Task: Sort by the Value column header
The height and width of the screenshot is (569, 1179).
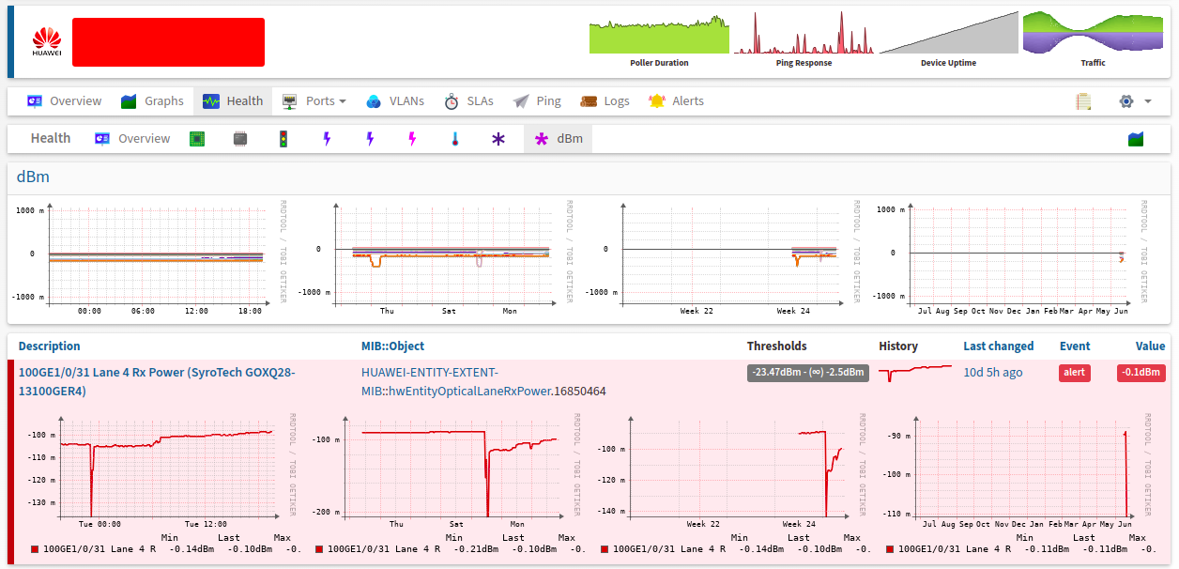Action: [x=1150, y=346]
